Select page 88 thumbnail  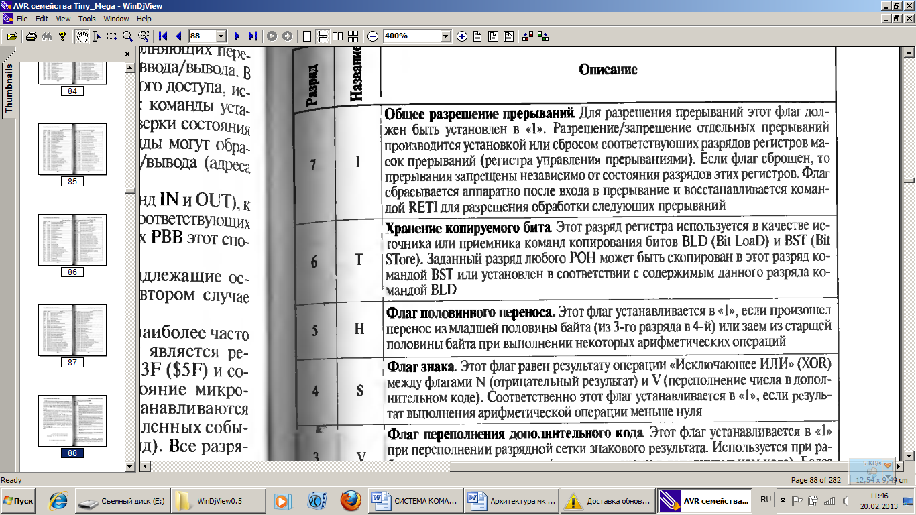[72, 426]
